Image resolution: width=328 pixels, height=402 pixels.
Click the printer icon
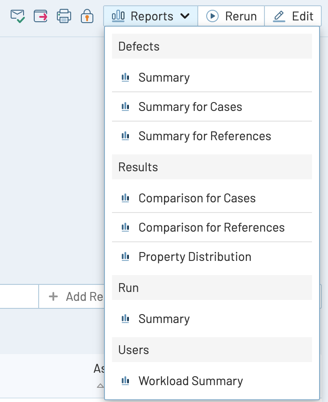tap(64, 16)
